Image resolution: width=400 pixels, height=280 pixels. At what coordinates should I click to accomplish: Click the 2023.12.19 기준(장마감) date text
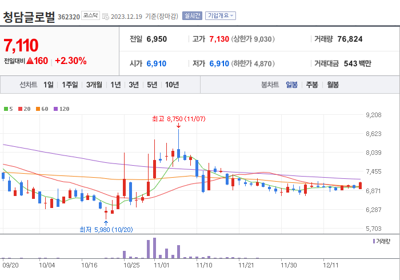pyautogui.click(x=145, y=17)
